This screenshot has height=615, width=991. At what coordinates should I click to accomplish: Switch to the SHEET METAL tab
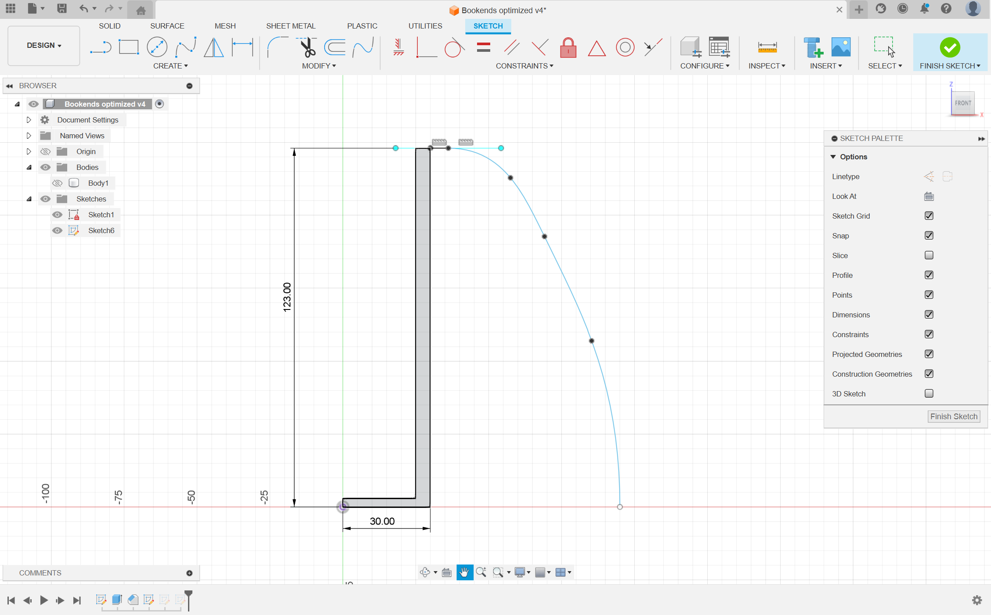click(x=291, y=26)
